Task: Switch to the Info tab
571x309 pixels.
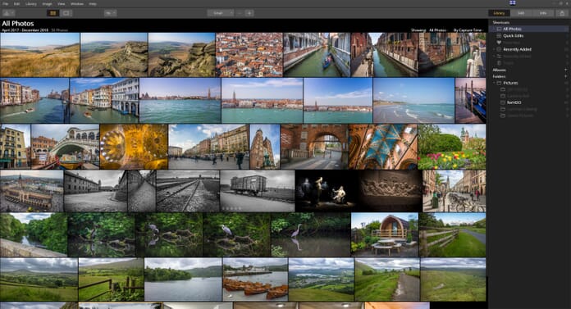Action: pyautogui.click(x=543, y=13)
